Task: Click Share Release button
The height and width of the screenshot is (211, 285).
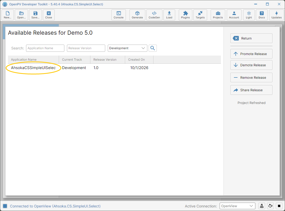Action: tap(251, 90)
